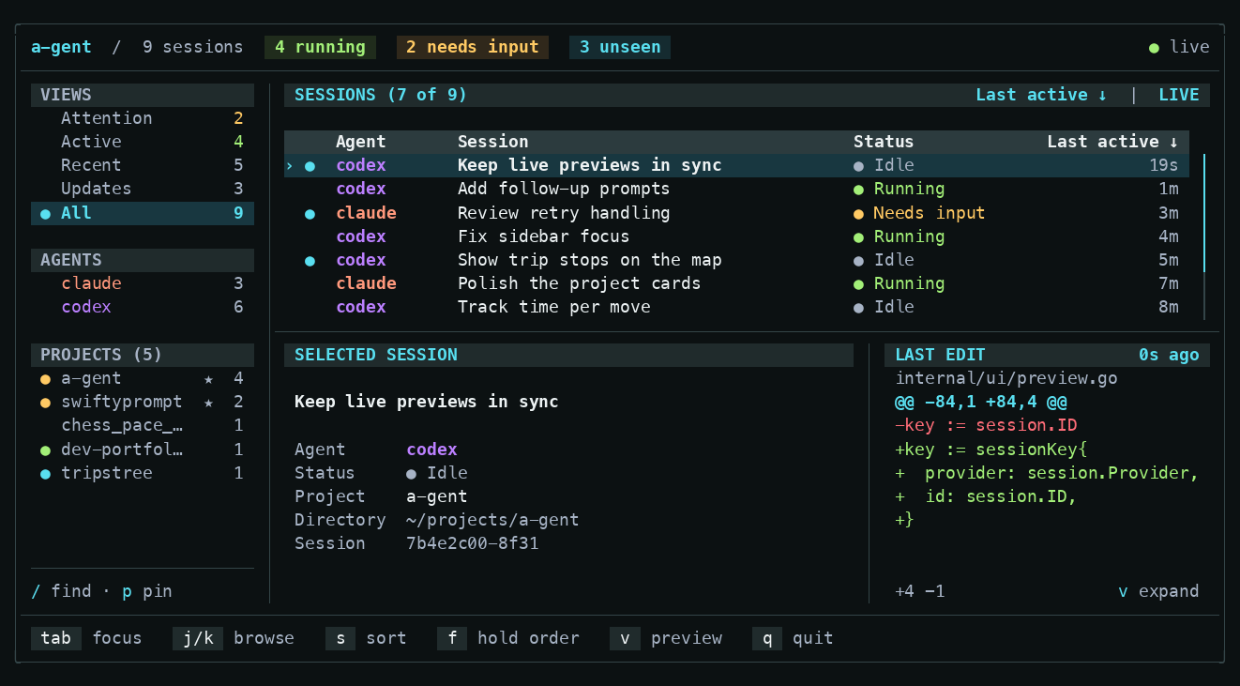1240x686 pixels.
Task: Select the Attention view
Action: (x=143, y=118)
